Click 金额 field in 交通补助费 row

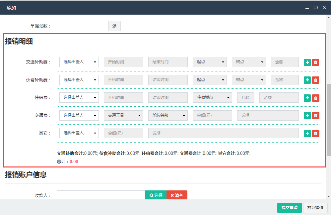(x=285, y=62)
